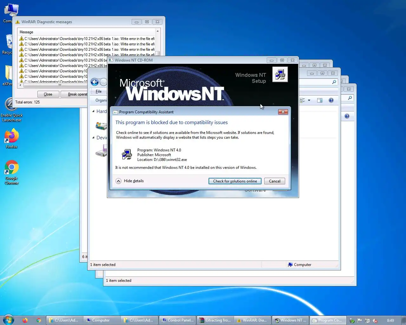Launch Chrome from taskbar pinned icon
Screen dimensions: 406x325
(x=39, y=320)
